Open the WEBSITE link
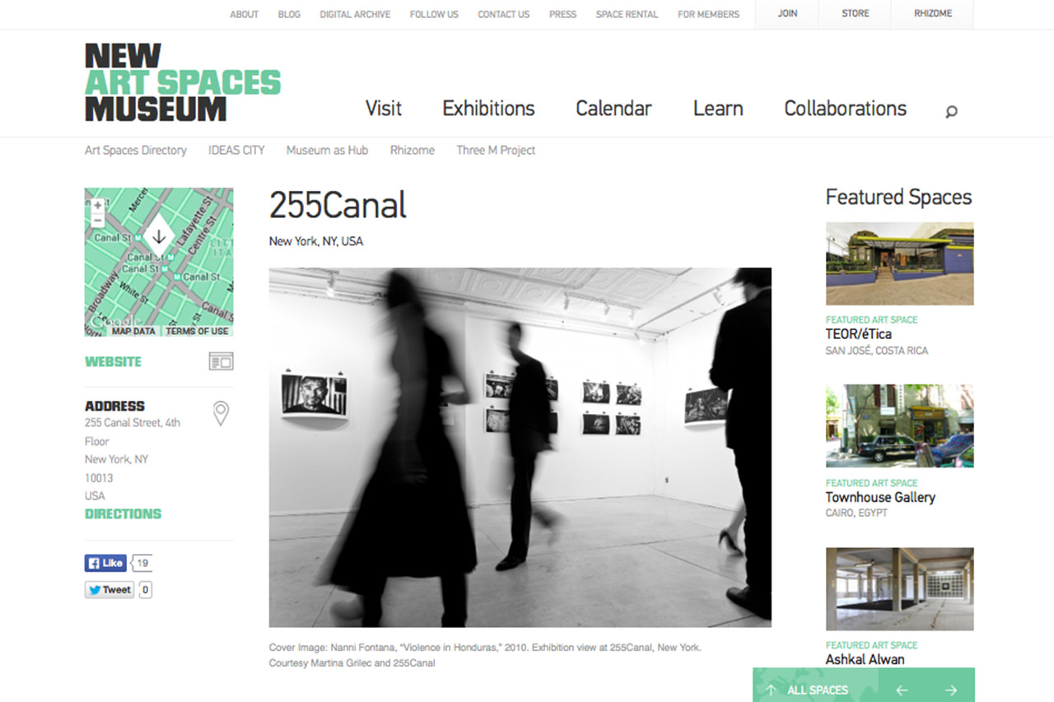This screenshot has height=702, width=1054. pos(113,361)
